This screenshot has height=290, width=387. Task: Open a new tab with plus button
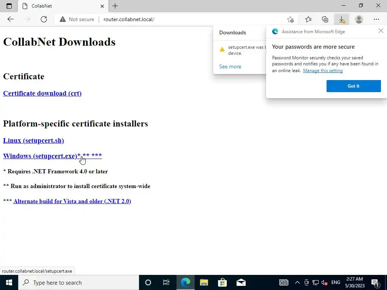[115, 6]
